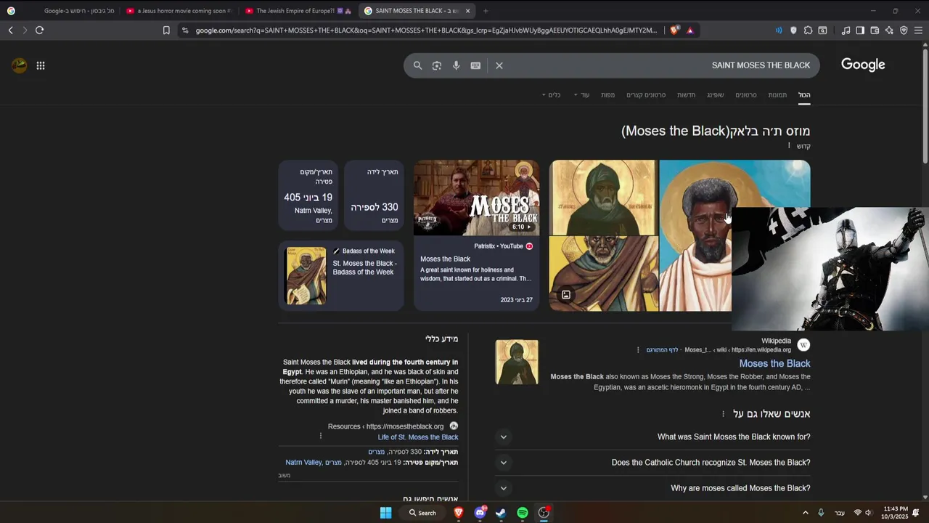Viewport: 929px width, 523px height.
Task: Open Google Lens image search icon
Action: (437, 65)
